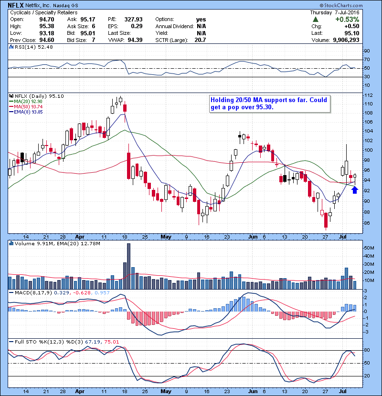The image size is (382, 396).
Task: Click the 86 price axis label
Action: click(367, 223)
